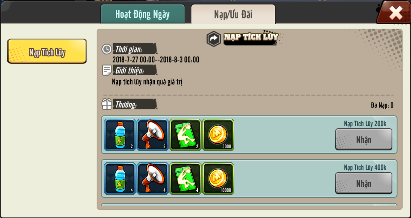
Task: Click the share arrow hexagon icon
Action: (214, 39)
